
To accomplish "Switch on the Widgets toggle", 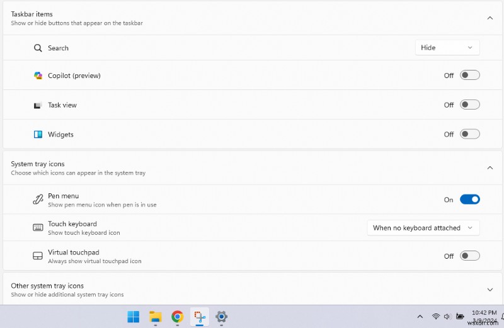I will click(x=469, y=134).
